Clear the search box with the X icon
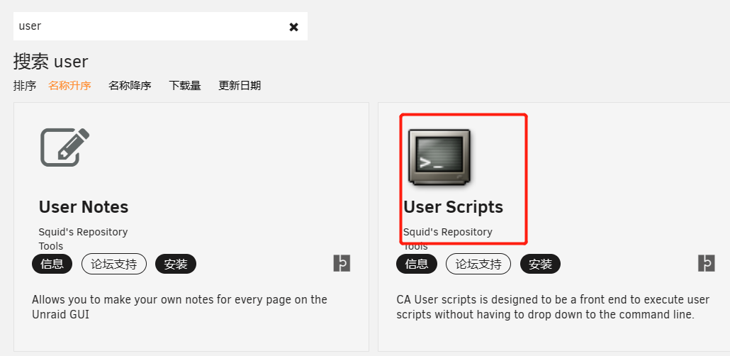This screenshot has height=356, width=730. point(293,27)
